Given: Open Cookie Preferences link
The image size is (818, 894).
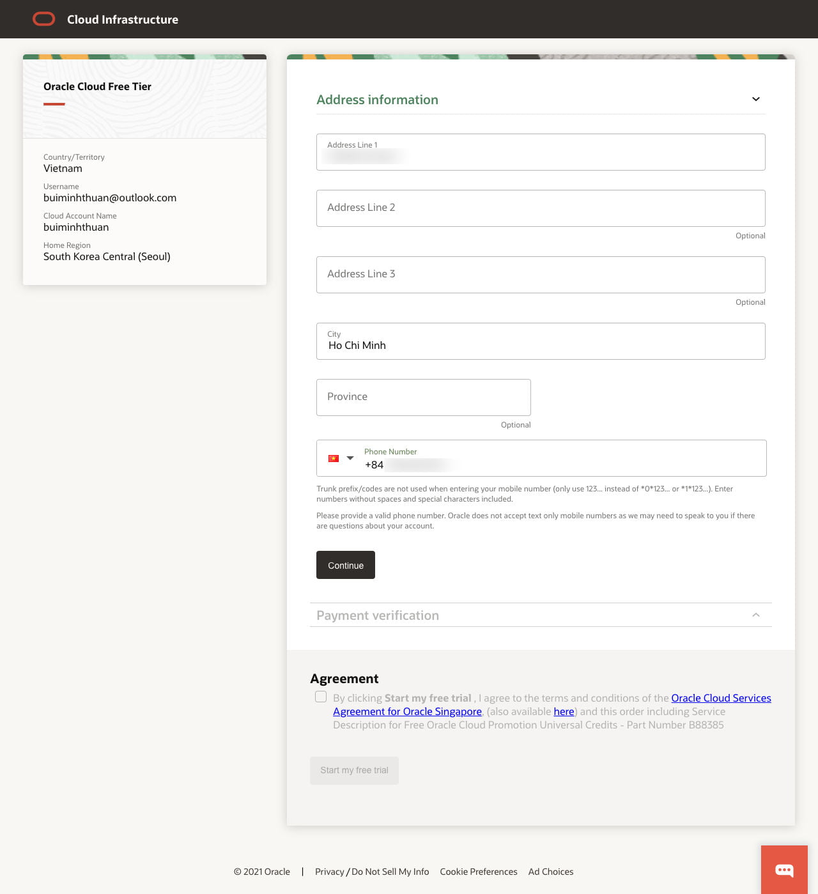Looking at the screenshot, I should point(479,872).
